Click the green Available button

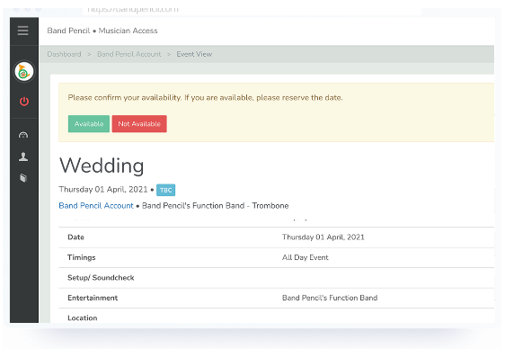pyautogui.click(x=89, y=124)
